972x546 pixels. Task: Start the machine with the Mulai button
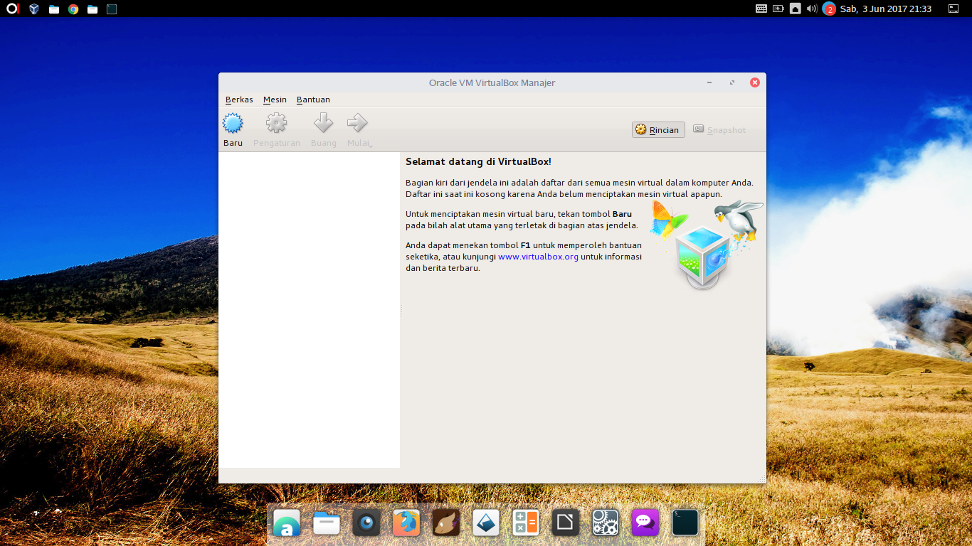pyautogui.click(x=357, y=130)
